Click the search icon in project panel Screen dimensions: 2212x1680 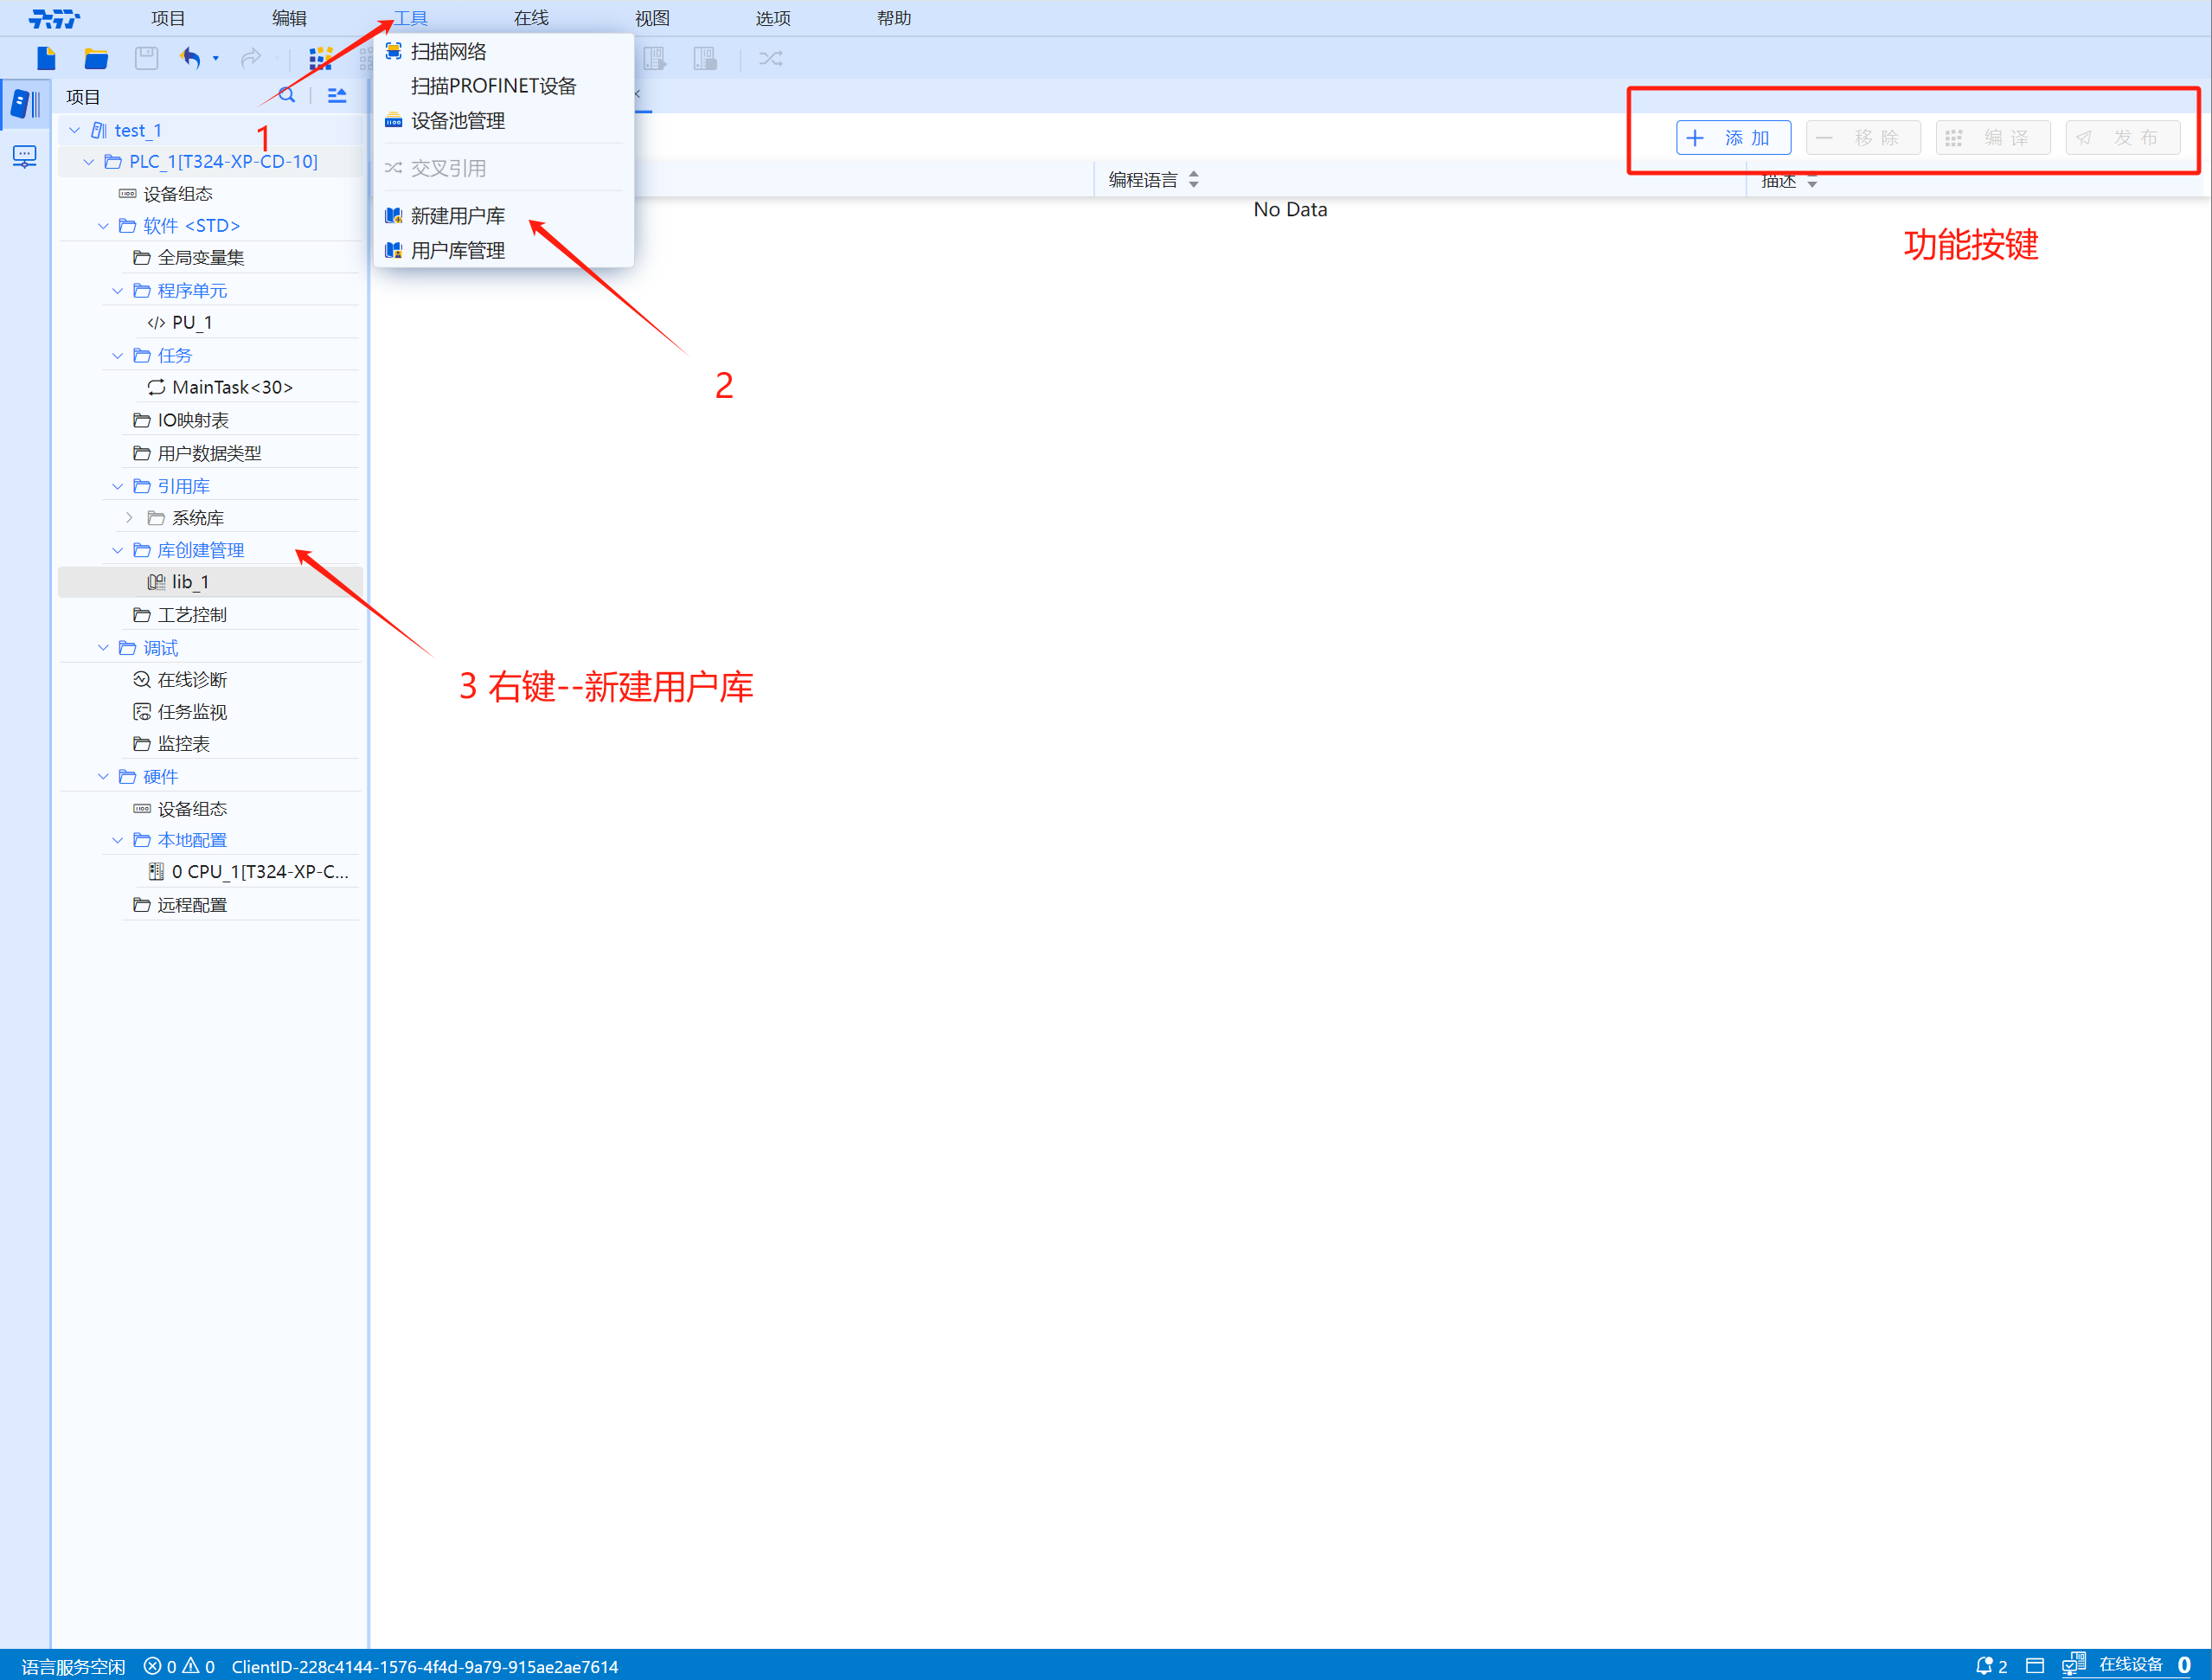coord(287,96)
